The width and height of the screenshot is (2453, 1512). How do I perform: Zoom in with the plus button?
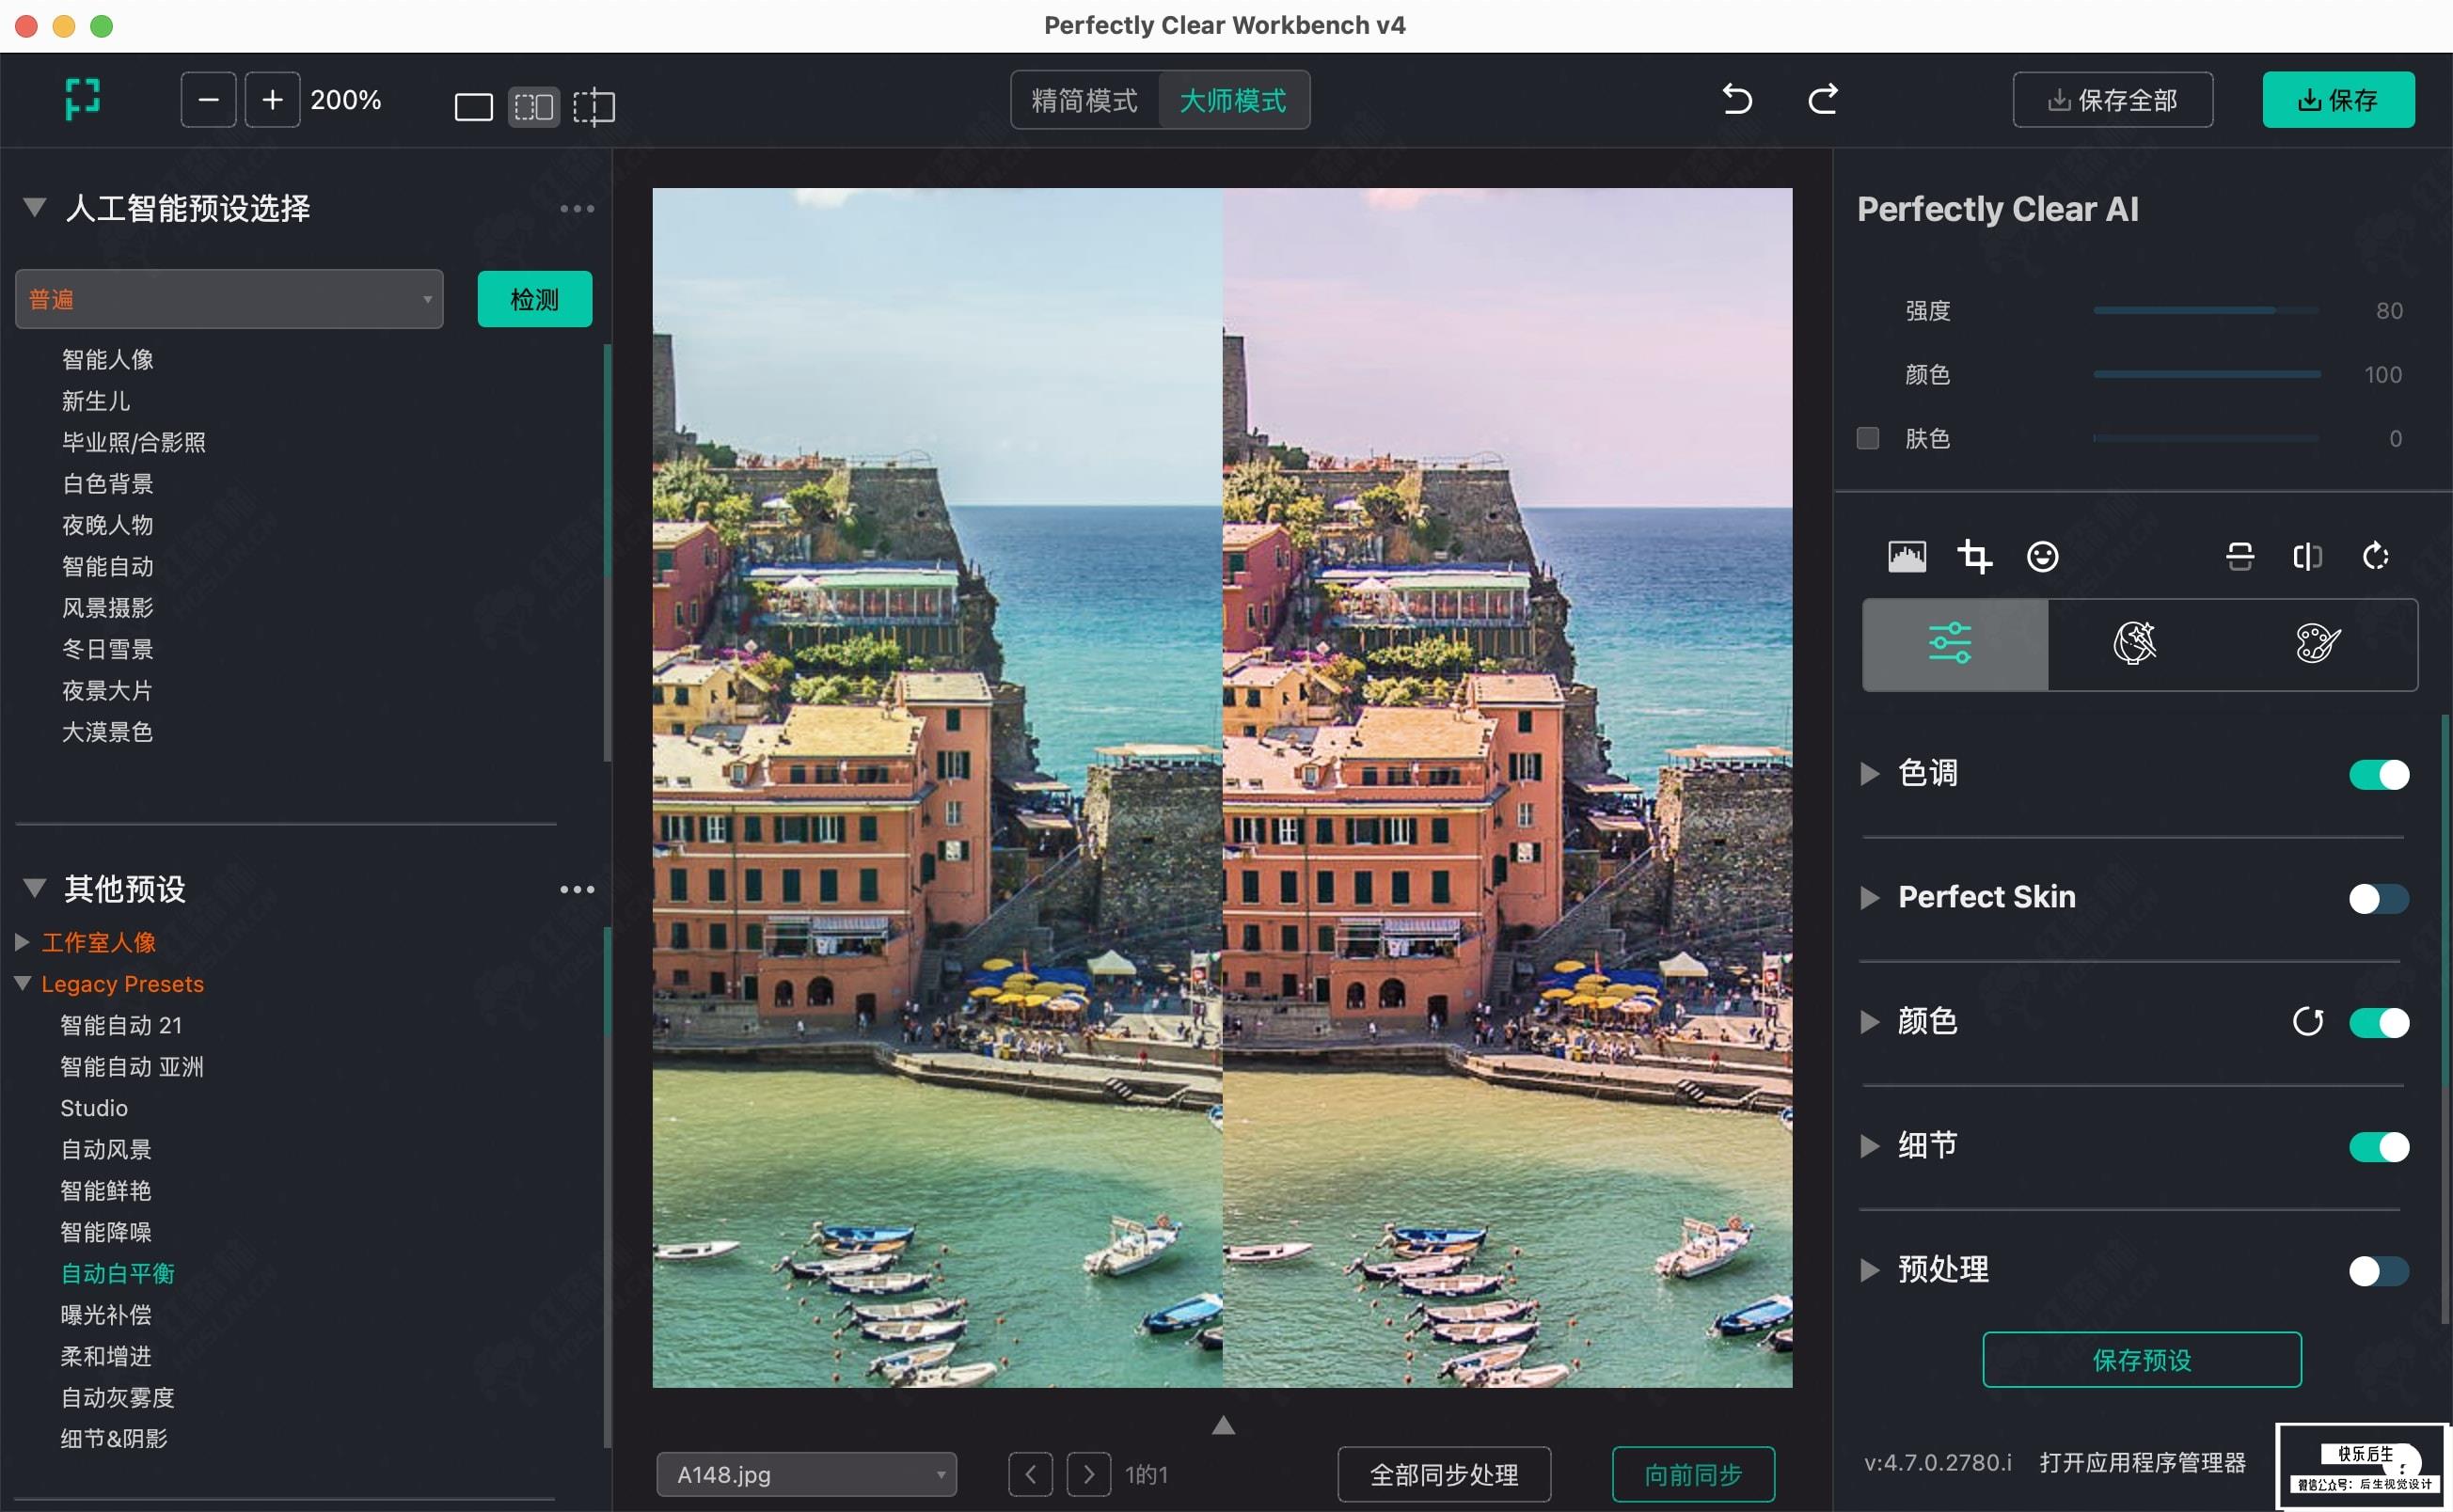tap(272, 99)
